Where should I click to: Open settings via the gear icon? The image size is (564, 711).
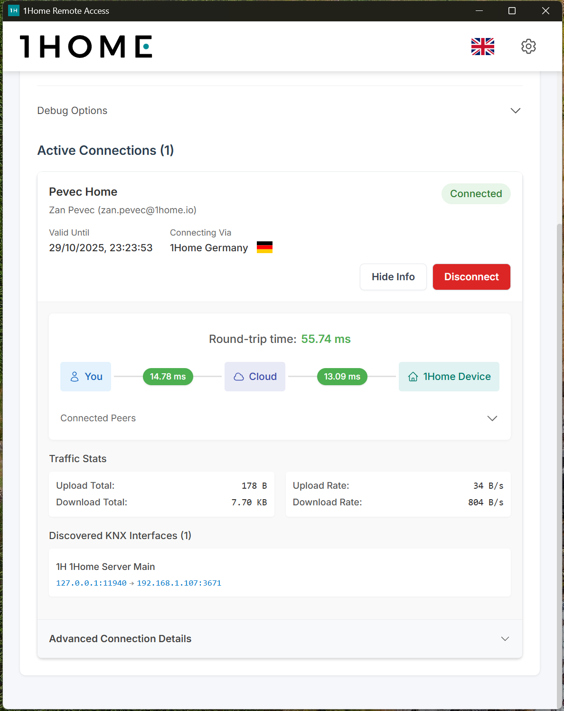pos(528,47)
